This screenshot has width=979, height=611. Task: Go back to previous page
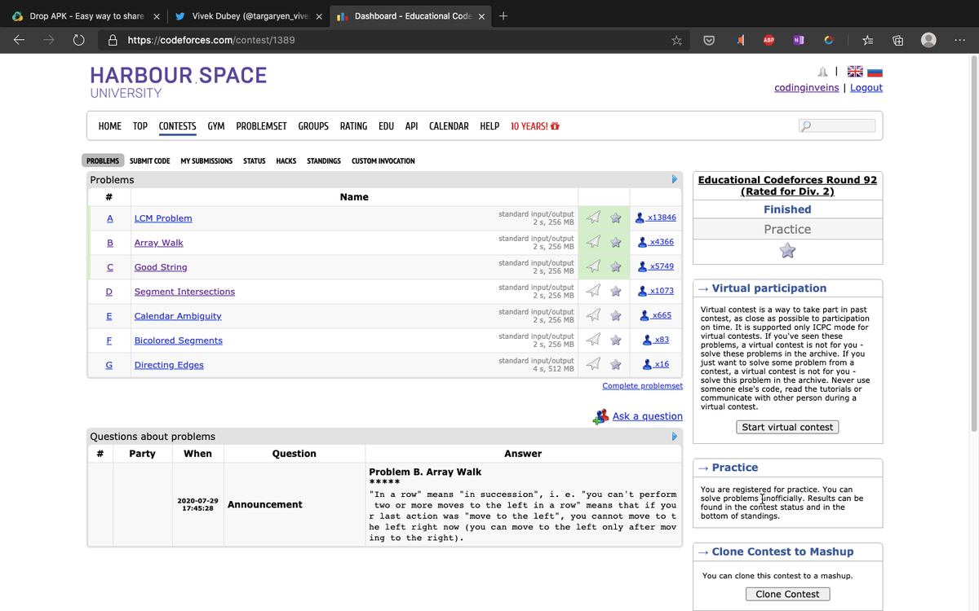20,40
